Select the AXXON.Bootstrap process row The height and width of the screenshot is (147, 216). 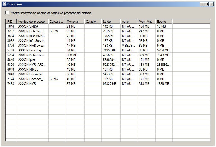coord(30,50)
